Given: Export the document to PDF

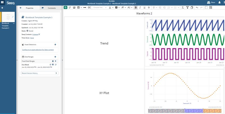Looking at the screenshot, I should click(187, 8).
